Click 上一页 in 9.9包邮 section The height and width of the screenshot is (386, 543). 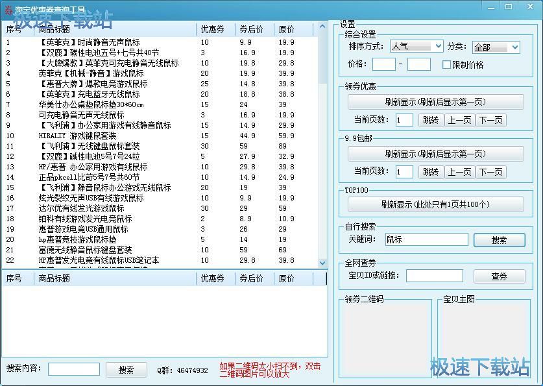(x=460, y=172)
